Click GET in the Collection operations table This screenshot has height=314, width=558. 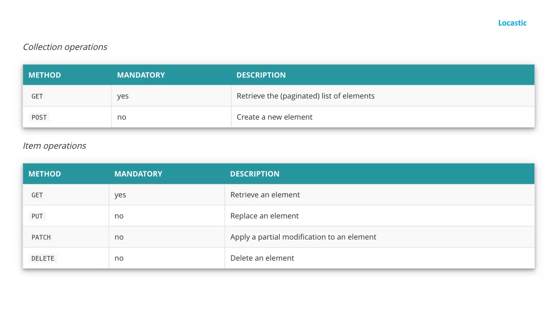click(x=37, y=96)
